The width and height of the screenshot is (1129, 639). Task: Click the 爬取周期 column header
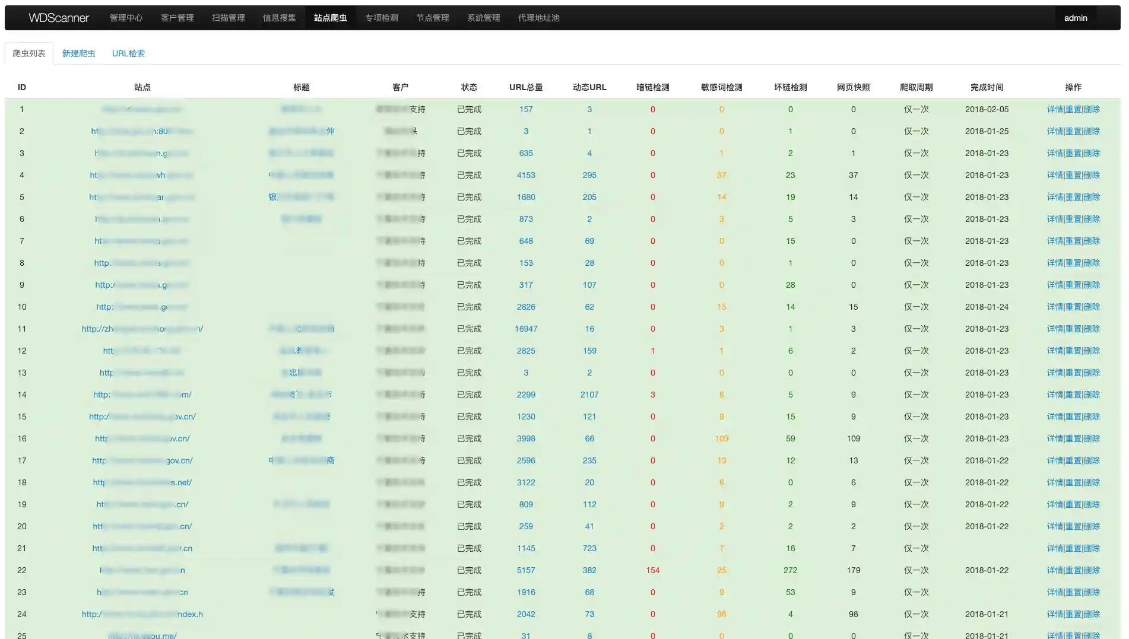pyautogui.click(x=916, y=87)
